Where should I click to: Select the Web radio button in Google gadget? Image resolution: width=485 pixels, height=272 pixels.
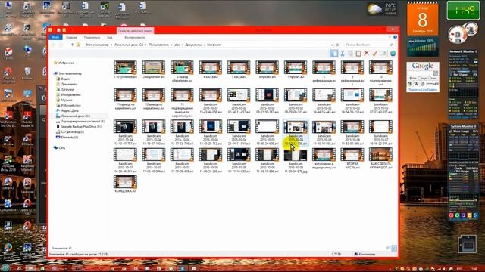coord(411,79)
